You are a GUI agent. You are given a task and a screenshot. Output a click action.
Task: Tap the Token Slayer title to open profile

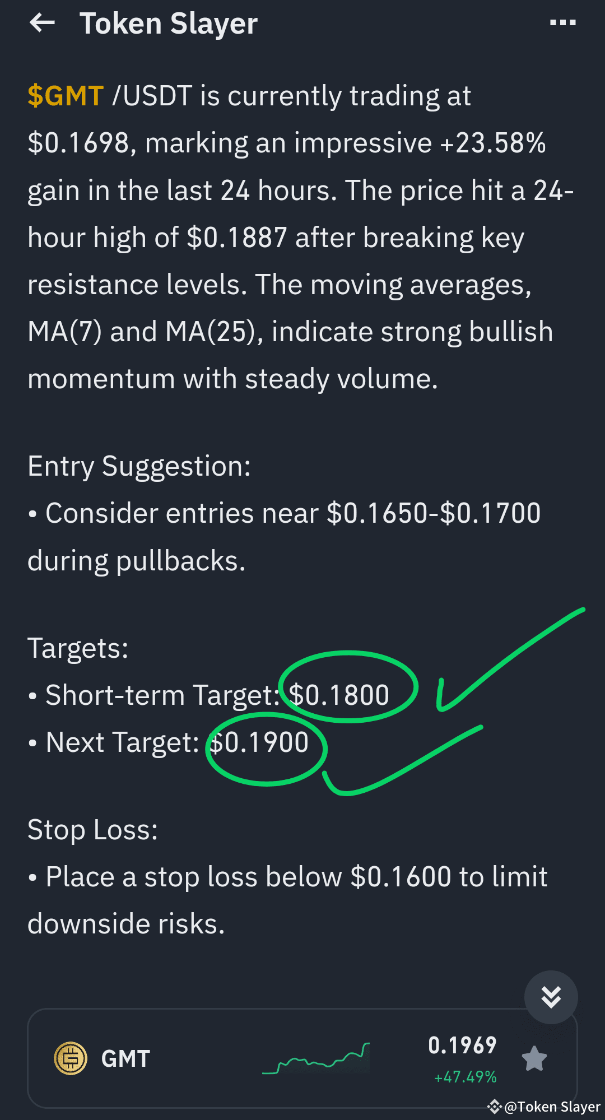(x=169, y=24)
